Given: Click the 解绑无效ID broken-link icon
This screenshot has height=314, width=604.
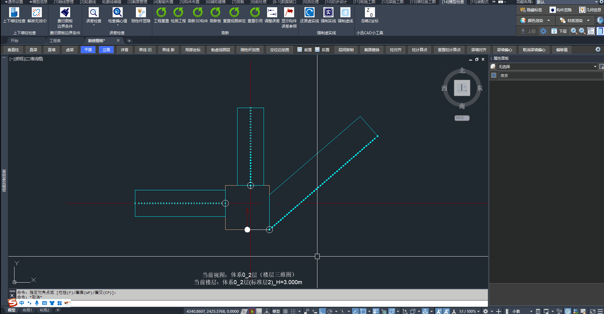Looking at the screenshot, I should pos(36,13).
